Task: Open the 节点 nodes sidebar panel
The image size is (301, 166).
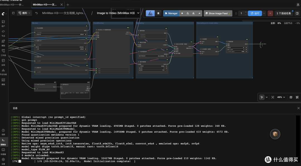Action: [3, 33]
